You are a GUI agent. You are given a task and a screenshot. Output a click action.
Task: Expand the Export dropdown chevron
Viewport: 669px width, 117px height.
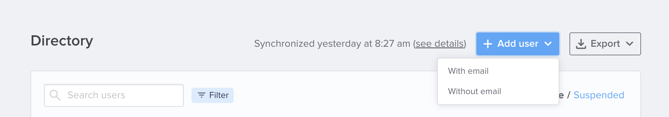pyautogui.click(x=630, y=44)
